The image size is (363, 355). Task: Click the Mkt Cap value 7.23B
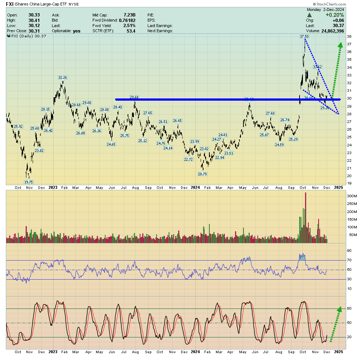point(129,15)
